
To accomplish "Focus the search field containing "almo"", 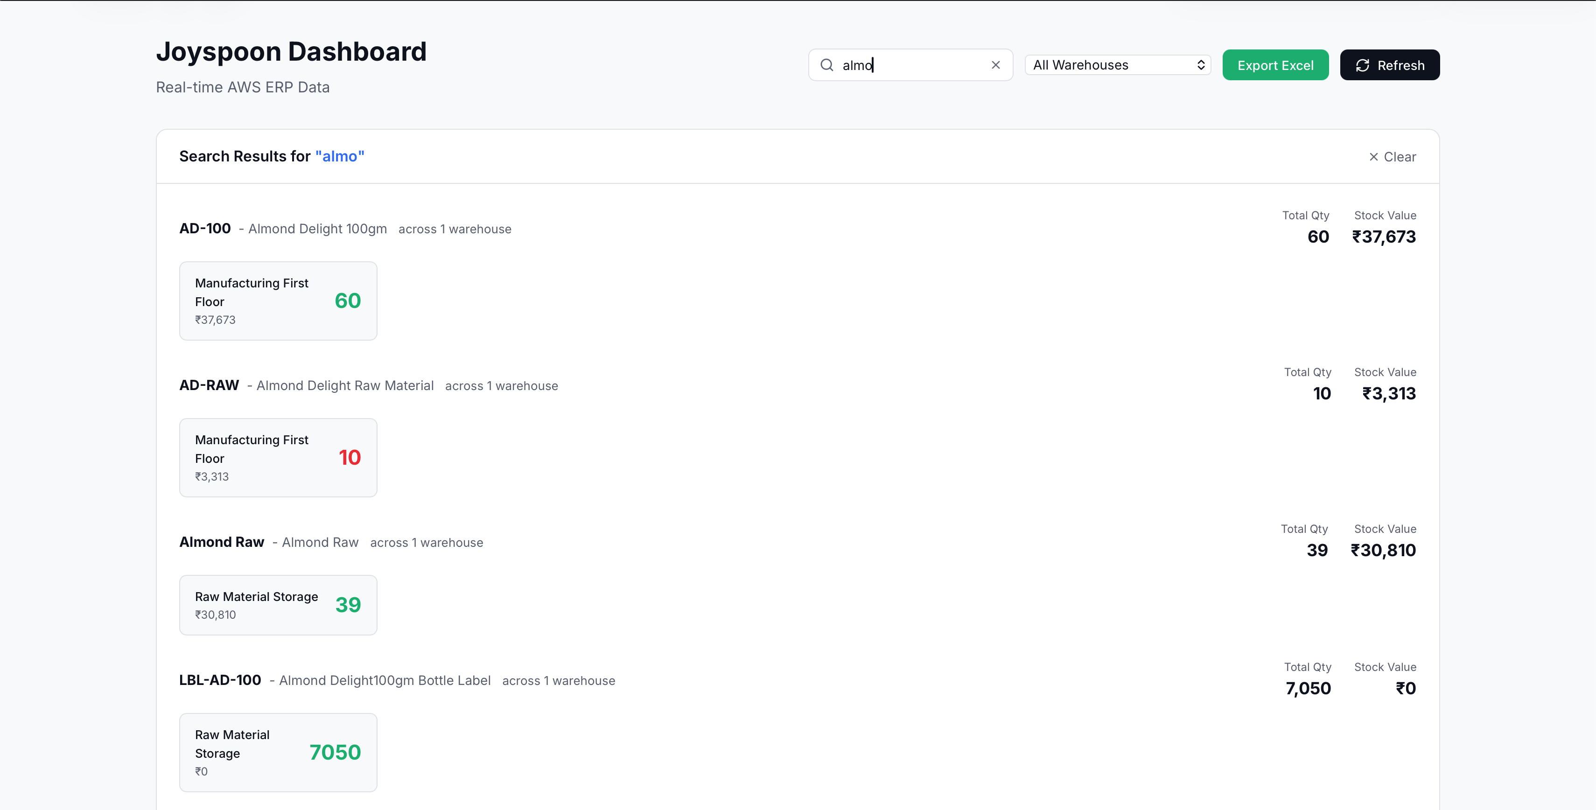I will coord(910,65).
